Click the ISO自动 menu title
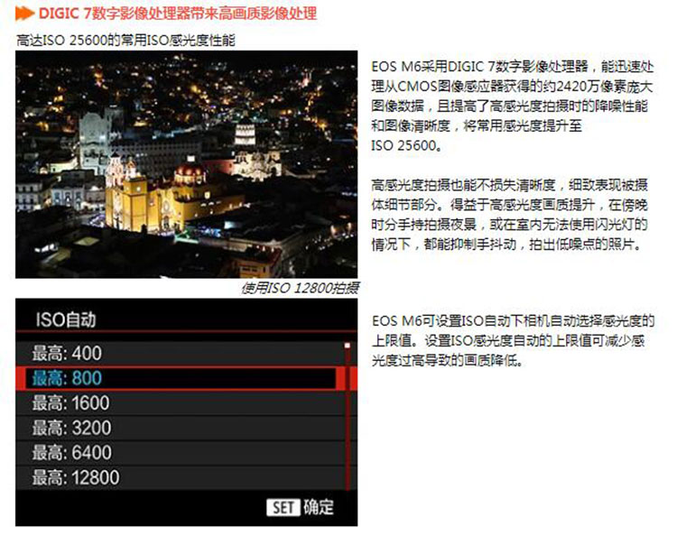Image resolution: width=677 pixels, height=545 pixels. pyautogui.click(x=65, y=319)
